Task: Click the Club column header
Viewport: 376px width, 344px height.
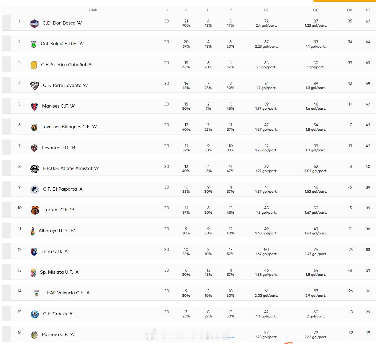Action: coord(93,10)
